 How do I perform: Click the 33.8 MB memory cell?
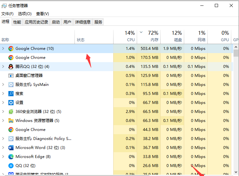pyautogui.click(x=149, y=156)
